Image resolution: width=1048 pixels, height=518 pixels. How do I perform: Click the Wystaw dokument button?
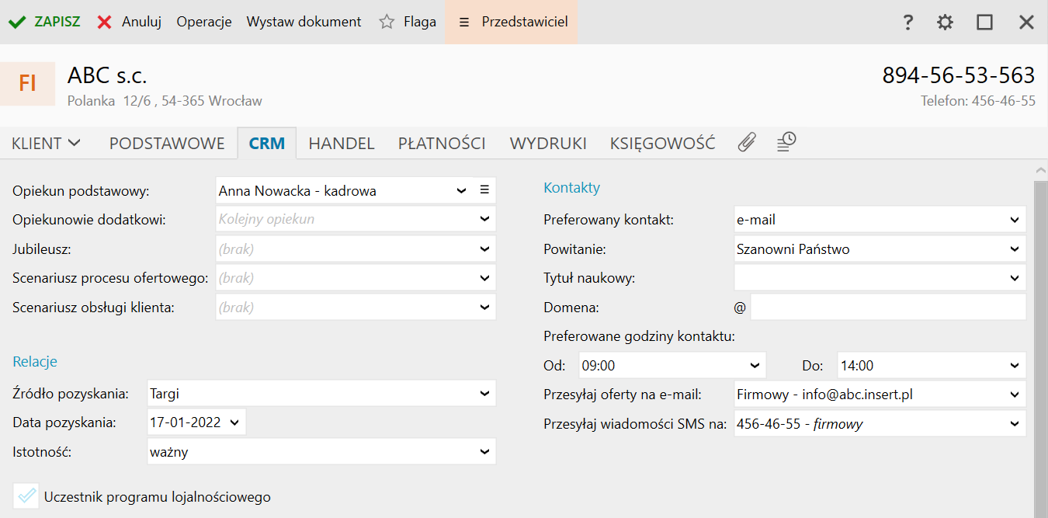point(304,22)
